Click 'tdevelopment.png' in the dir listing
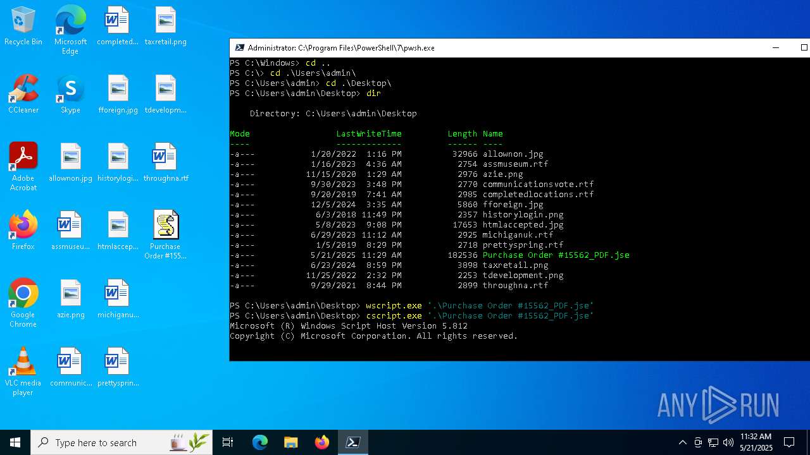Screen dimensions: 810x455 523,276
